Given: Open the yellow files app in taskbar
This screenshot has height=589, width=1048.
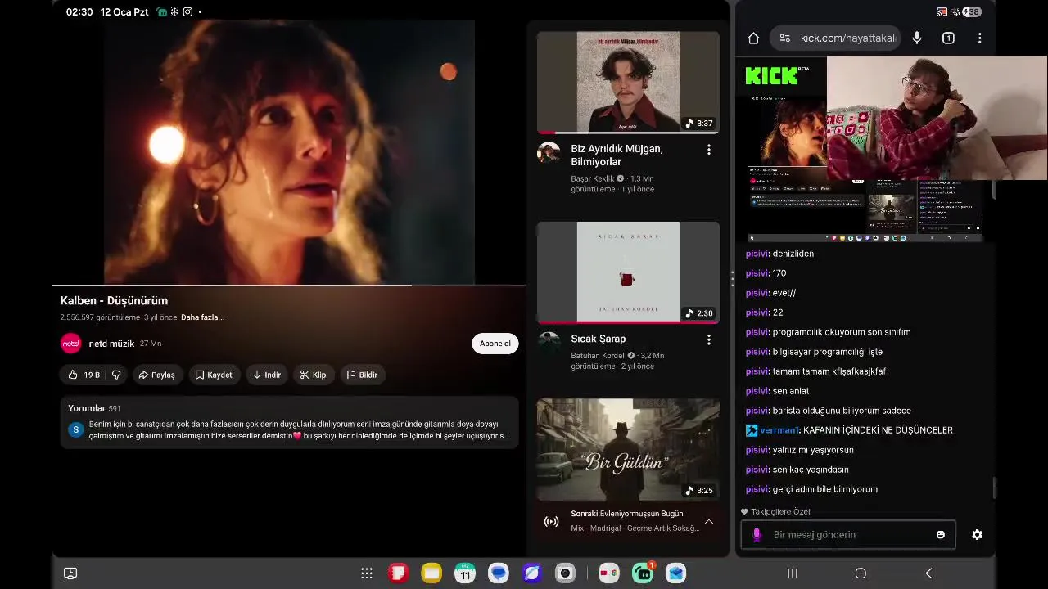Looking at the screenshot, I should click(x=431, y=573).
